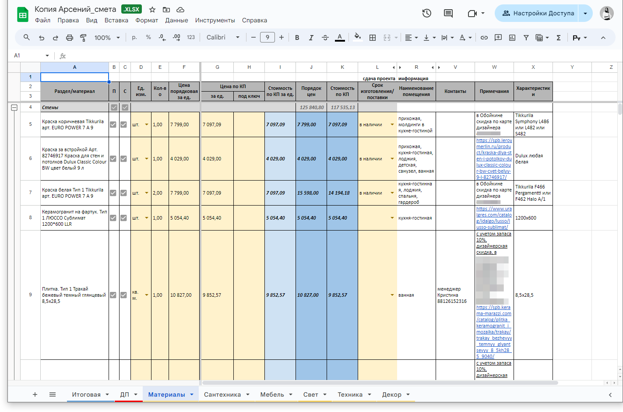Viewport: 623px width, 412px height.
Task: Open uralgres.com link in Керамогранит row
Action: tap(494, 218)
